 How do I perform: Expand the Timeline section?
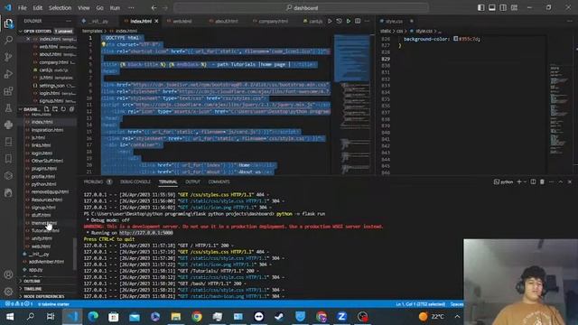click(x=48, y=289)
